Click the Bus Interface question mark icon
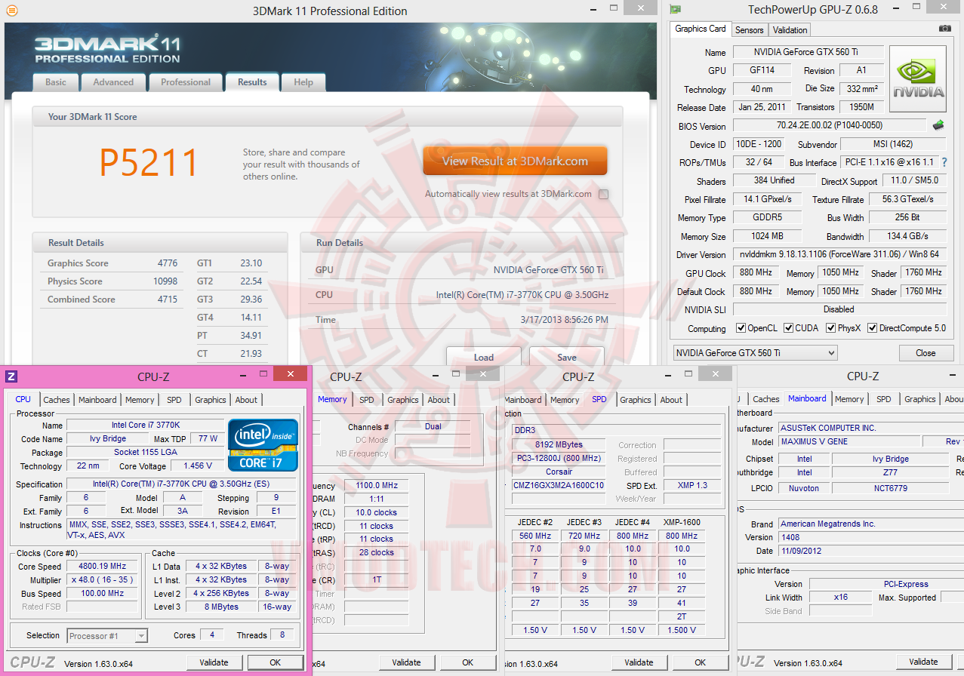964x676 pixels. click(944, 162)
